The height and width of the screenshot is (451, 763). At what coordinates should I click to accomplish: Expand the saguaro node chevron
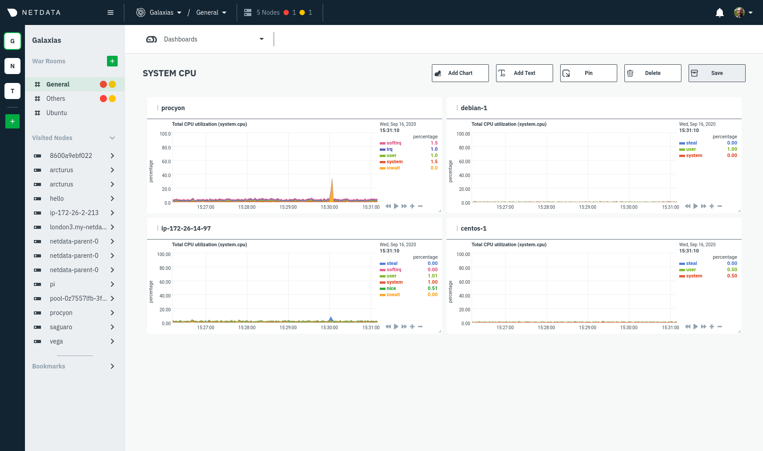click(x=112, y=327)
